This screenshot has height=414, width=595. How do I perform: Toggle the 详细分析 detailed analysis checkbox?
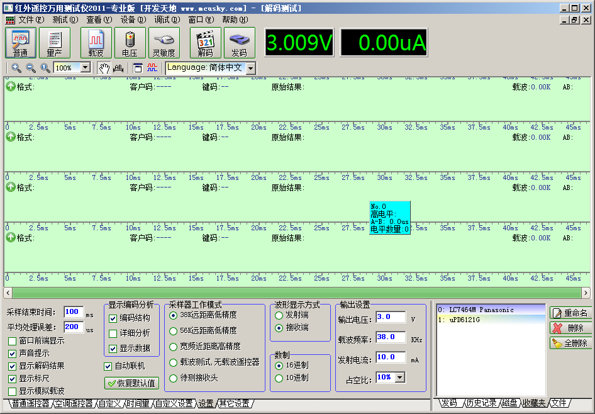[113, 333]
